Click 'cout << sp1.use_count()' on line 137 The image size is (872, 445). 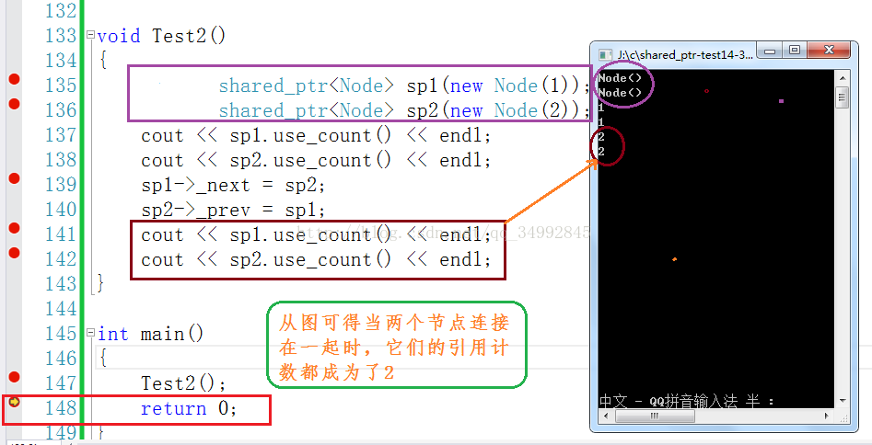(x=266, y=136)
